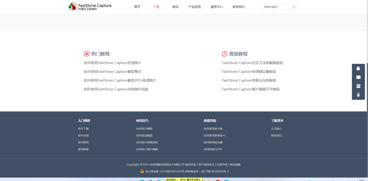Viewport: 368px width, 181px height.
Task: Click the envelope mail icon in sidebar
Action: [x=358, y=77]
